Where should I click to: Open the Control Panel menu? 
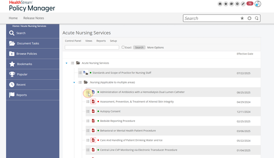click(73, 41)
